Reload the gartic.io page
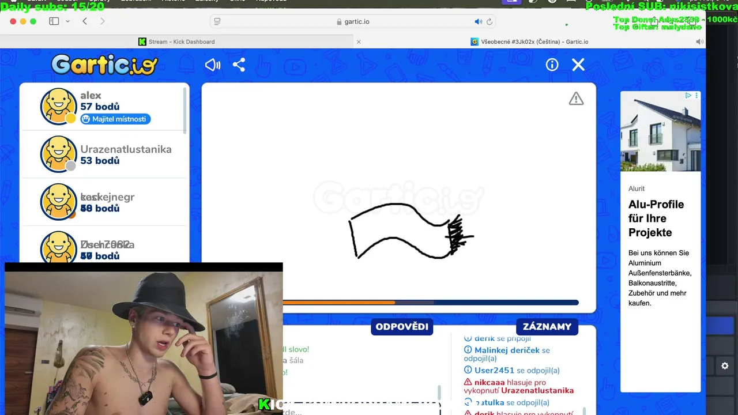Viewport: 738px width, 415px height. 490,21
